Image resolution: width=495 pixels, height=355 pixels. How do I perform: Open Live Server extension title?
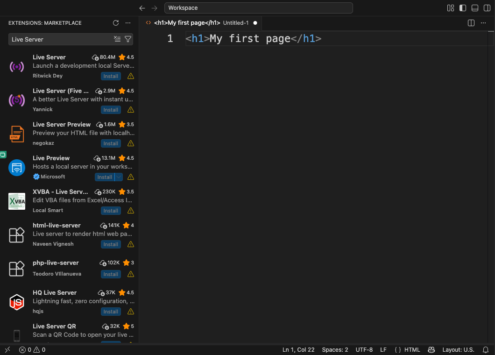tap(49, 57)
